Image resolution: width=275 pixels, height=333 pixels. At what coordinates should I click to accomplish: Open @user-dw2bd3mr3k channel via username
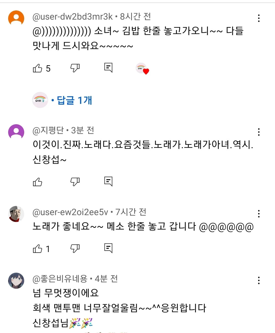[x=73, y=17]
